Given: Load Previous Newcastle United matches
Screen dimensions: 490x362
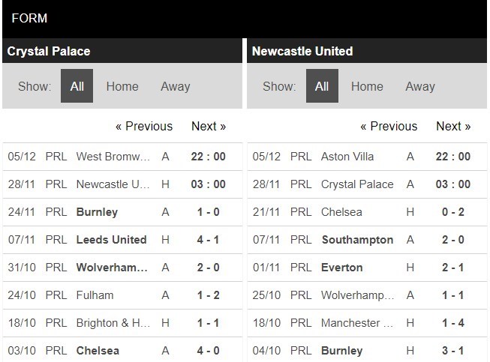Looking at the screenshot, I should (x=389, y=126).
